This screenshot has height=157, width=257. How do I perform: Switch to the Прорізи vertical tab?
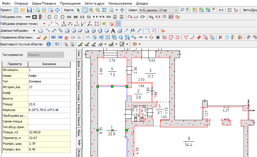coord(79,86)
